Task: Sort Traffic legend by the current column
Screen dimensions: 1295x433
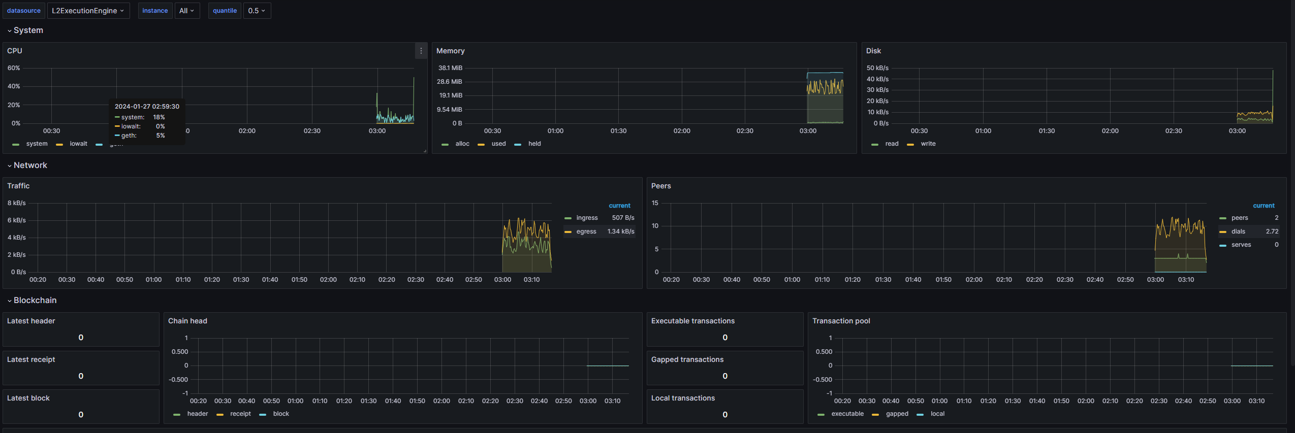Action: tap(619, 206)
